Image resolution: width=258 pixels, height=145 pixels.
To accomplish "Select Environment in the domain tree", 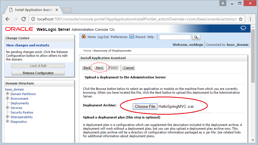I will (x=19, y=99).
